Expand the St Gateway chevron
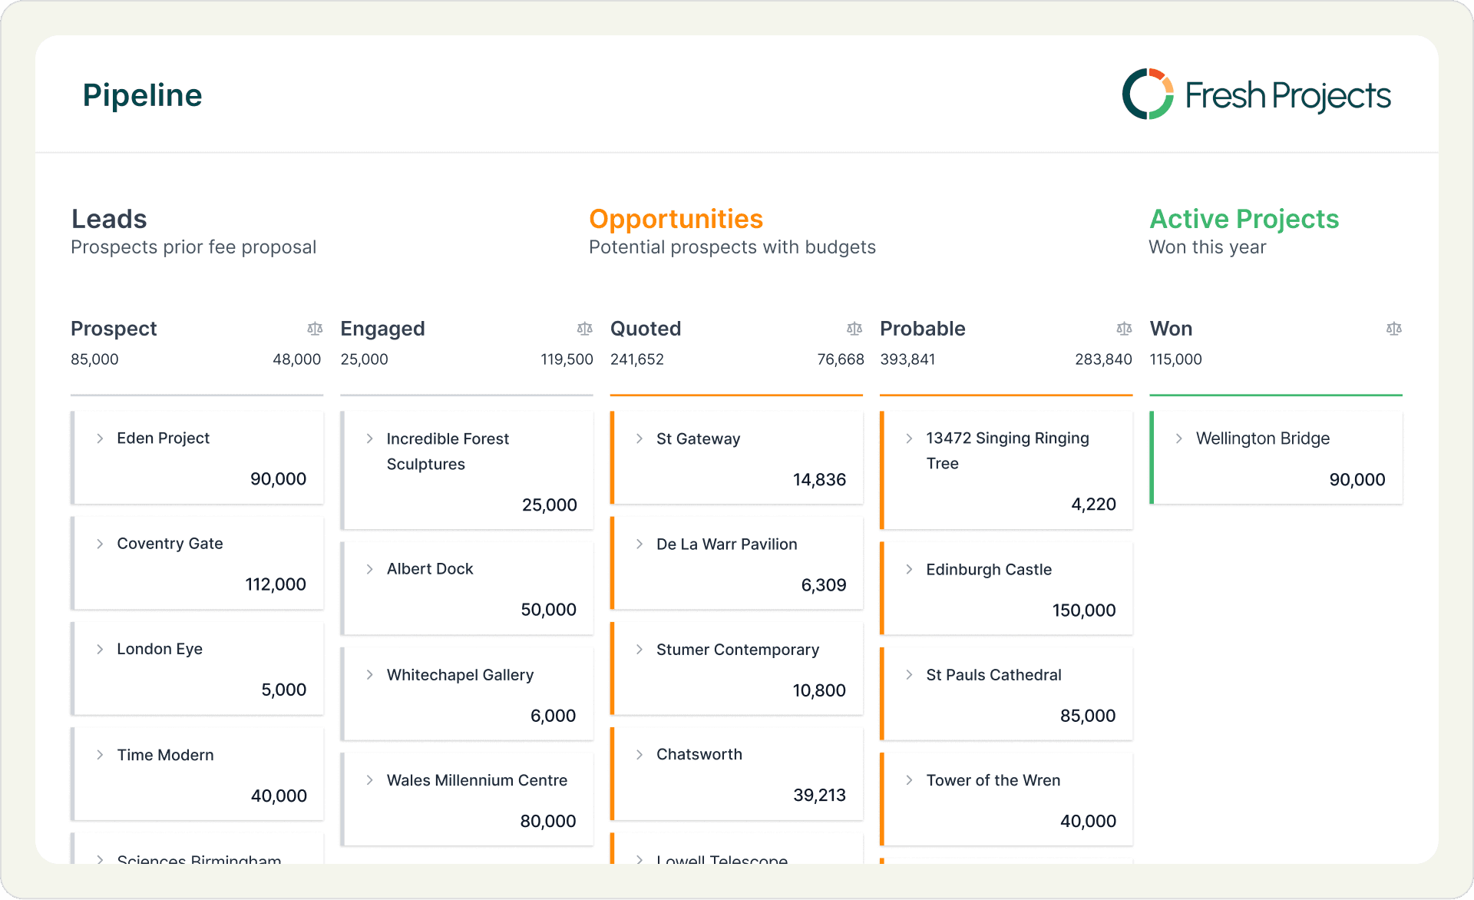Screen dimensions: 1474x900 pyautogui.click(x=640, y=438)
